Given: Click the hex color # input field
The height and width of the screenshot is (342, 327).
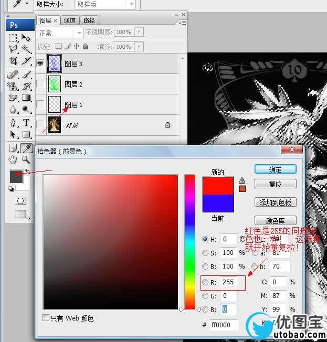Looking at the screenshot, I should pos(224,325).
